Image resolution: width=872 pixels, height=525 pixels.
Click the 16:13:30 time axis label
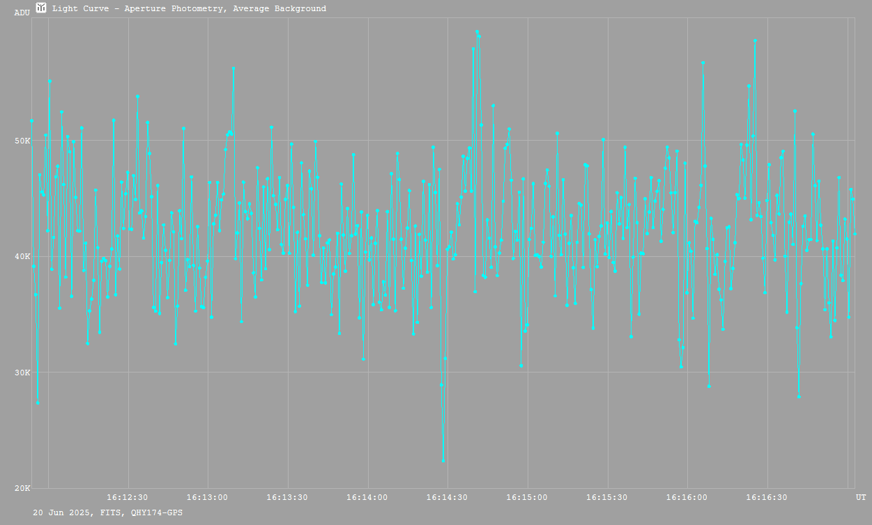click(287, 497)
